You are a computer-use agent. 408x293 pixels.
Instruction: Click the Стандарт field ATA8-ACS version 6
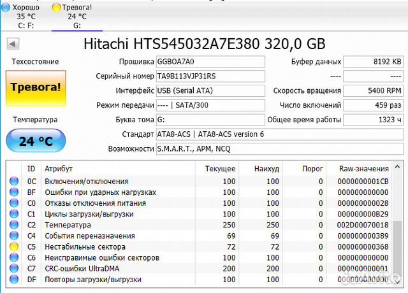[280, 134]
